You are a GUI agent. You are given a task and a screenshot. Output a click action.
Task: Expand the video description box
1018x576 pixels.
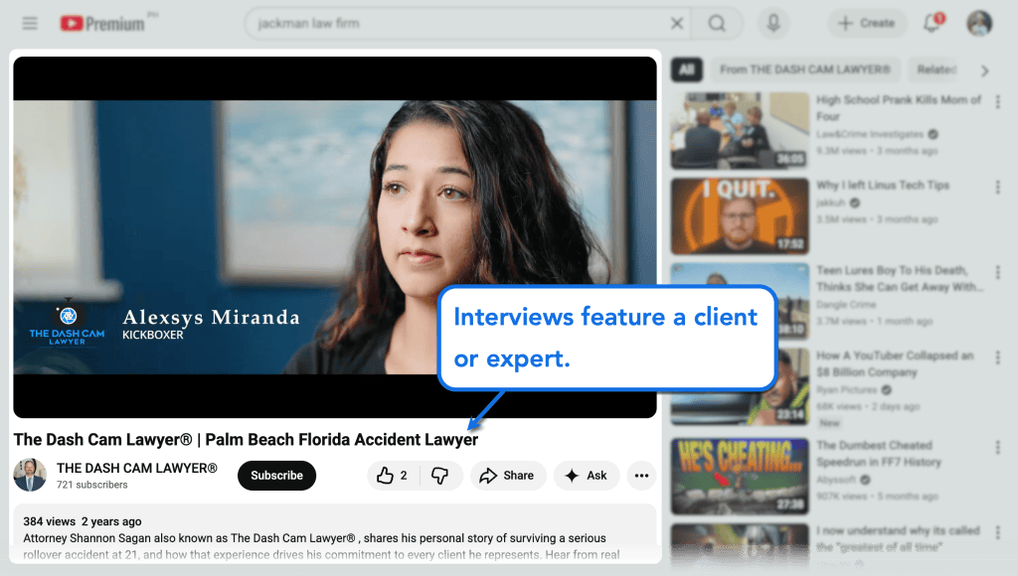pos(335,533)
